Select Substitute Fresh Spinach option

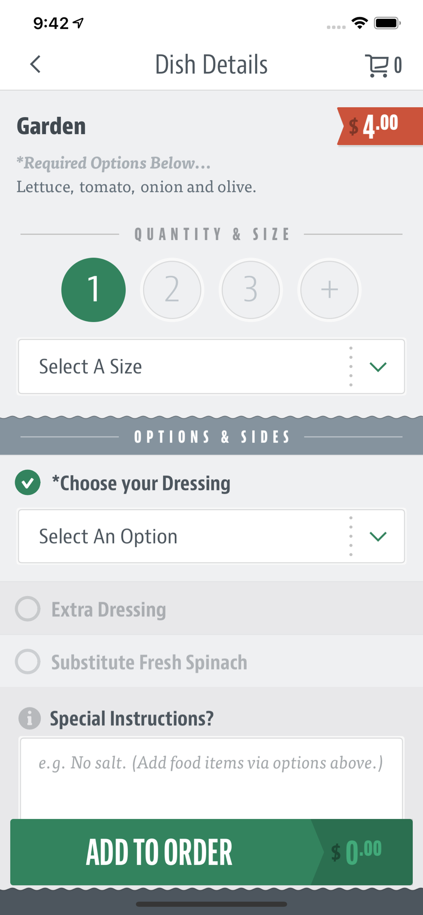pyautogui.click(x=211, y=662)
